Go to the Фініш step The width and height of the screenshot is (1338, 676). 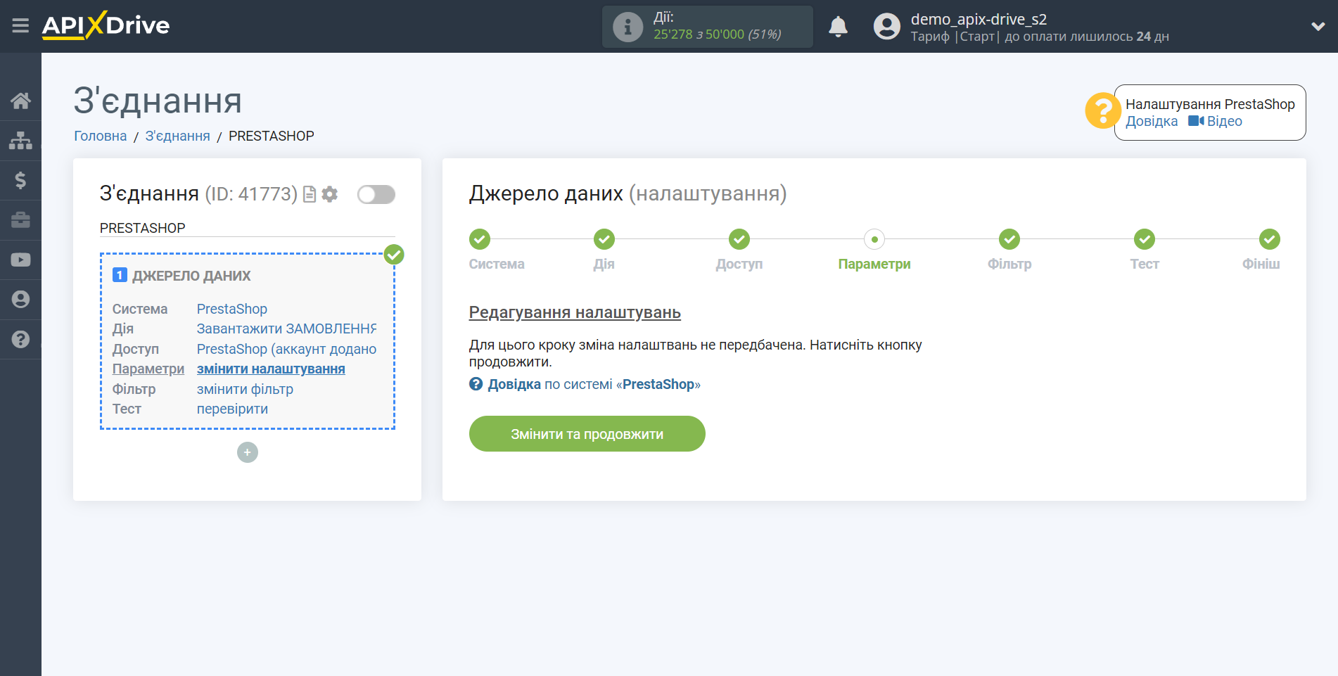pyautogui.click(x=1269, y=239)
